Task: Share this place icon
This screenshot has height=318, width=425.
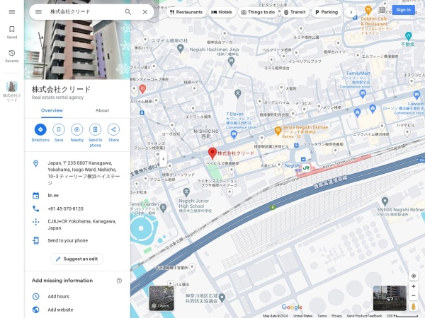Action: [x=113, y=129]
